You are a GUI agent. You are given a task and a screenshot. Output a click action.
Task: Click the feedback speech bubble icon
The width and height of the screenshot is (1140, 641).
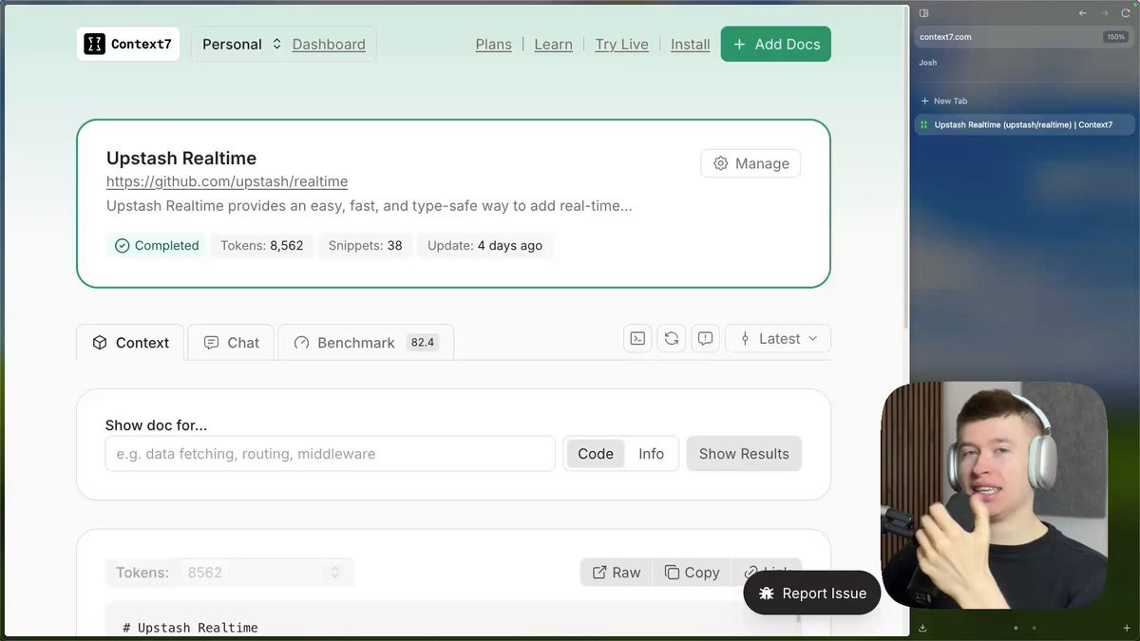pos(705,339)
